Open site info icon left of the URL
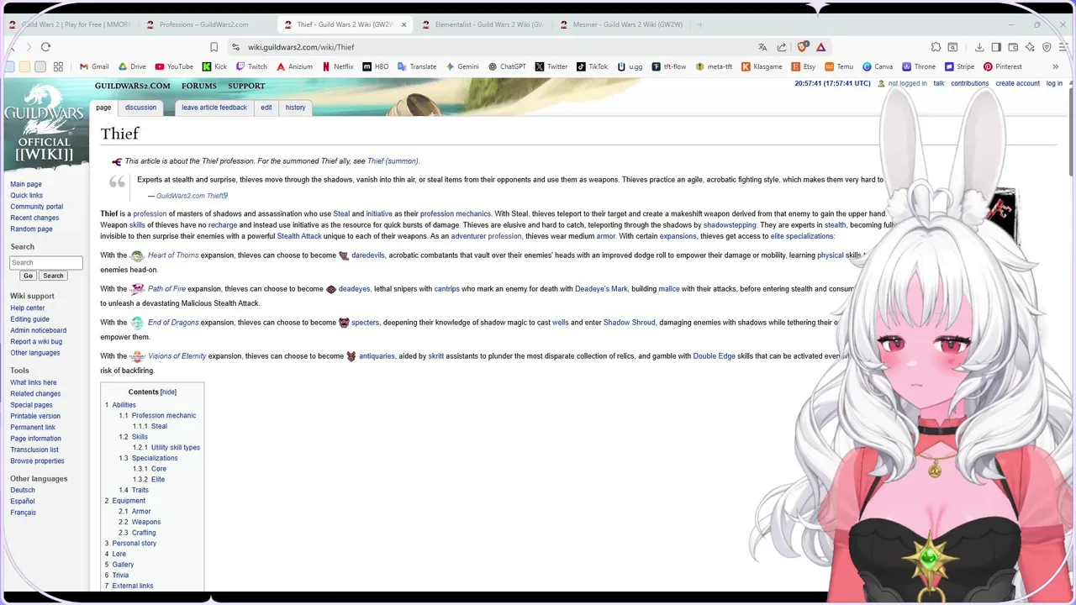Viewport: 1076px width, 605px height. (236, 47)
